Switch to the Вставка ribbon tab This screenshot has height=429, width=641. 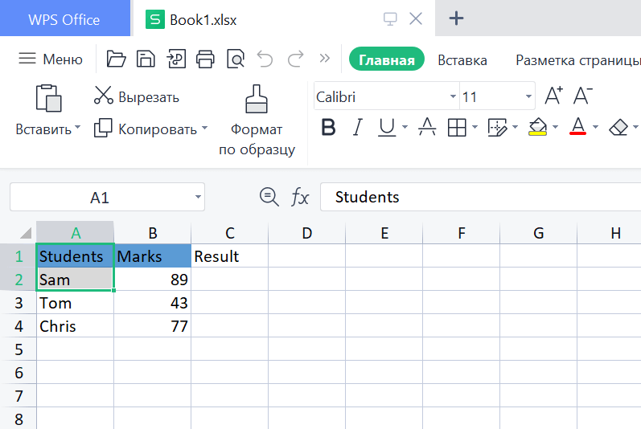tap(462, 59)
